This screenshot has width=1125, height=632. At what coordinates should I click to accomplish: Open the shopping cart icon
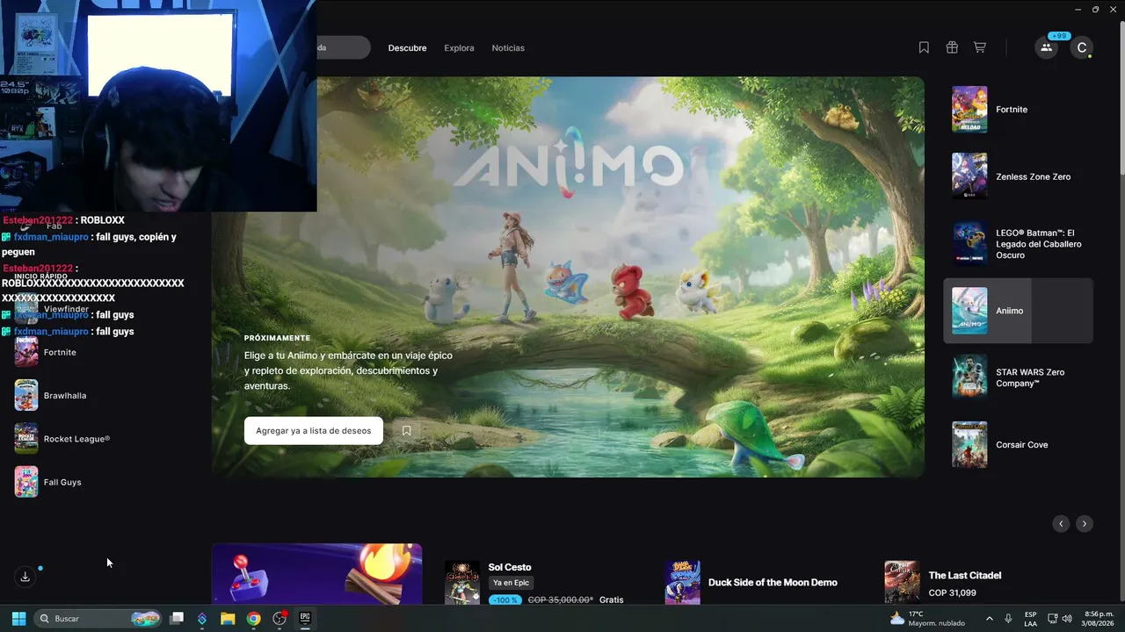(980, 47)
